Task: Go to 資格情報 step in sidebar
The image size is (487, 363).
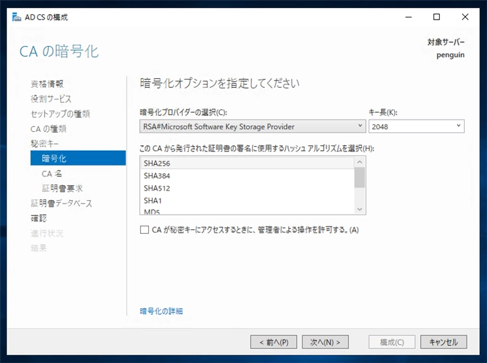Action: (47, 84)
